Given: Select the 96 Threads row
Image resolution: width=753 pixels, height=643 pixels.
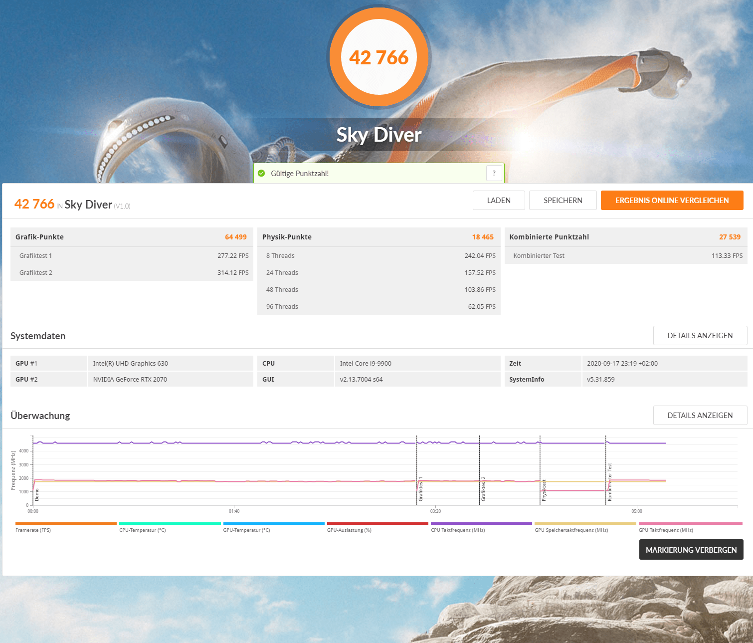Looking at the screenshot, I should (379, 306).
